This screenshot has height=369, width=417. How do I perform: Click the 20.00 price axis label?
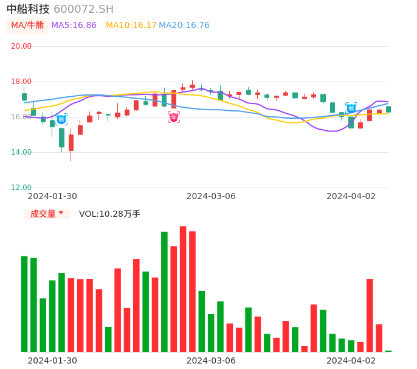pyautogui.click(x=21, y=46)
